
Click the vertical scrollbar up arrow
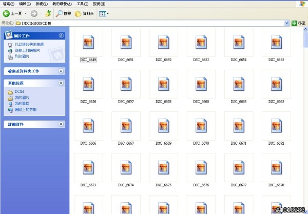pos(305,29)
